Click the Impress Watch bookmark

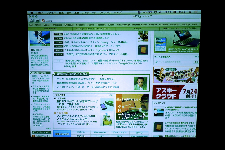pos(139,25)
